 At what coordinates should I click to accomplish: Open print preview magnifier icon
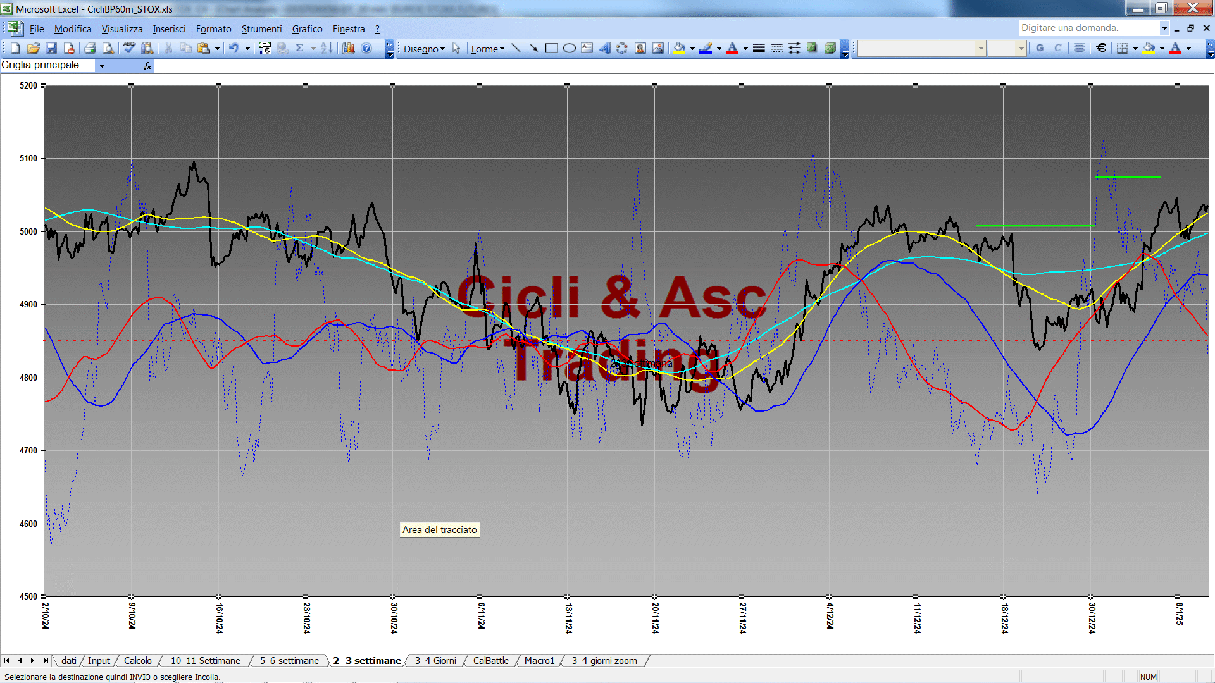point(108,48)
